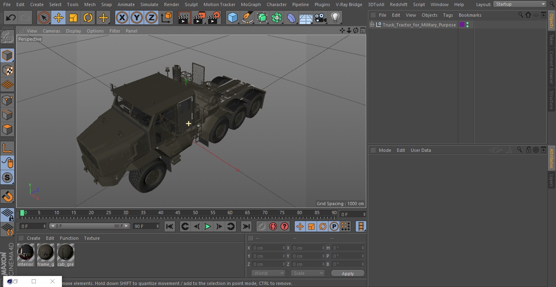
Task: Open Attributes panel User Data menu
Action: point(420,150)
